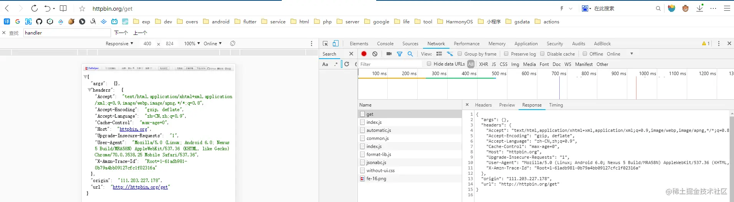Open the 100% zoom dropdown

(192, 43)
